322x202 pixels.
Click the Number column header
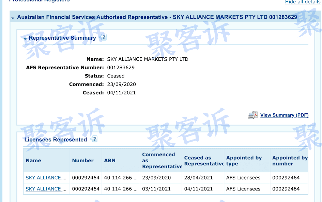click(x=86, y=161)
